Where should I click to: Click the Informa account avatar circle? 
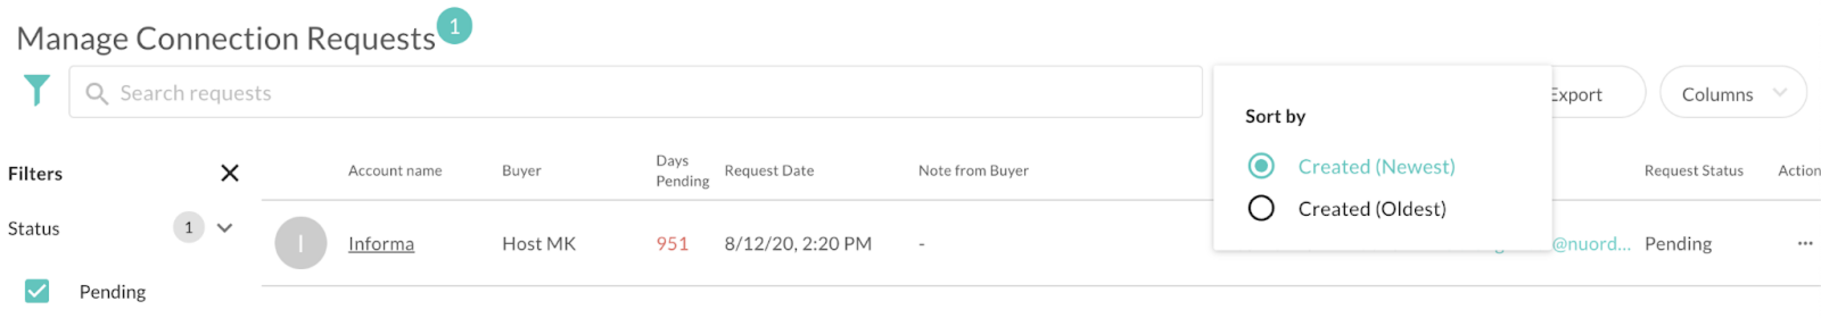tap(300, 242)
